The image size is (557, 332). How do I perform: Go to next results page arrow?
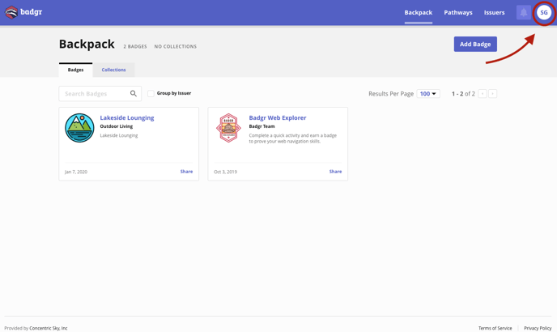[492, 93]
